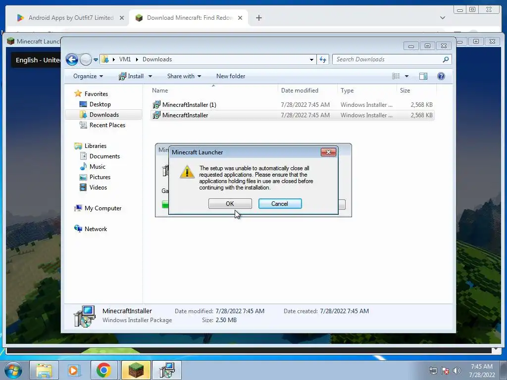This screenshot has width=507, height=380.
Task: Open recent pages dropdown beside navigation arrows
Action: pos(96,60)
